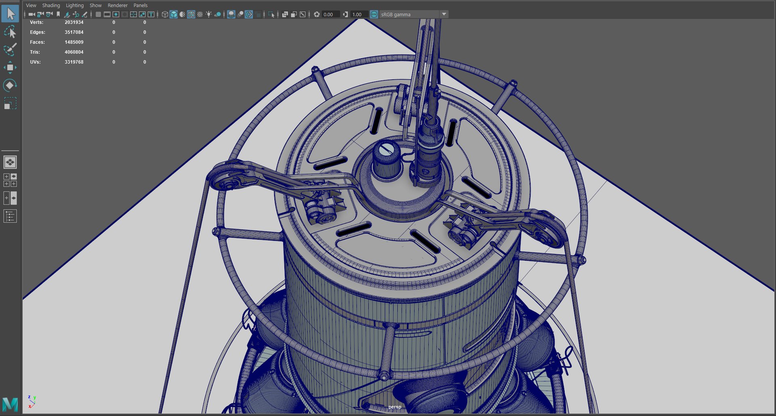This screenshot has height=416, width=776.
Task: Switch to four-pane view layout
Action: pos(10,180)
